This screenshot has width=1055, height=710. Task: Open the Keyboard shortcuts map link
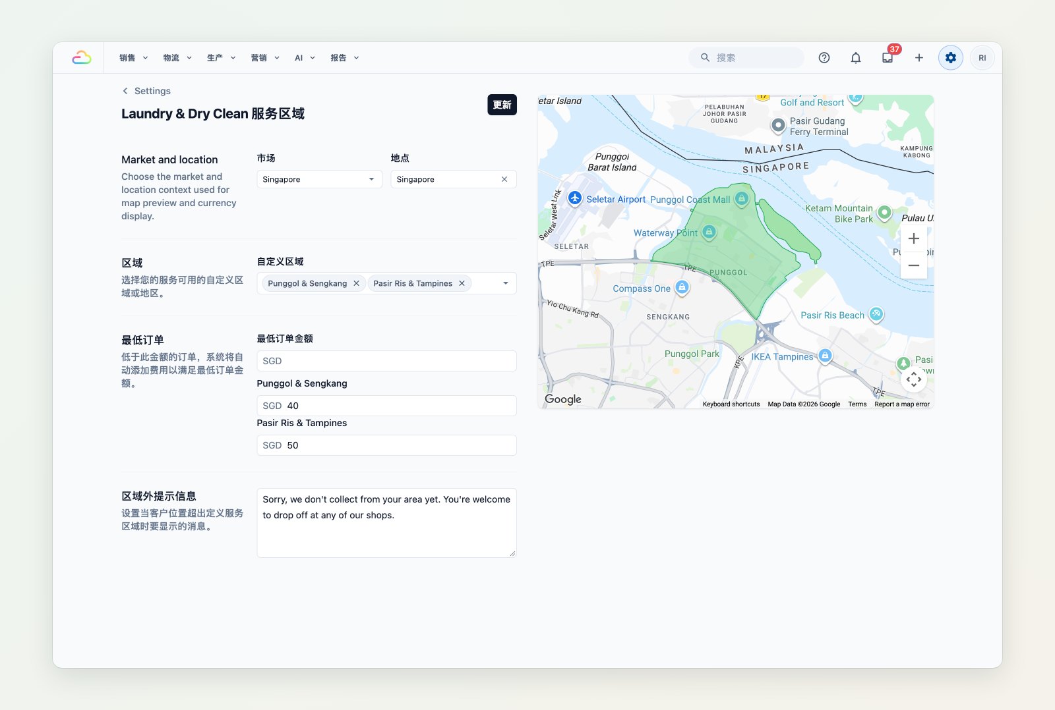(x=731, y=404)
